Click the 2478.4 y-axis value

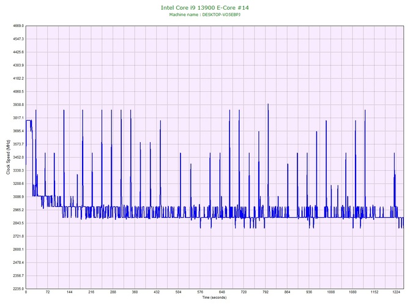[x=18, y=262]
